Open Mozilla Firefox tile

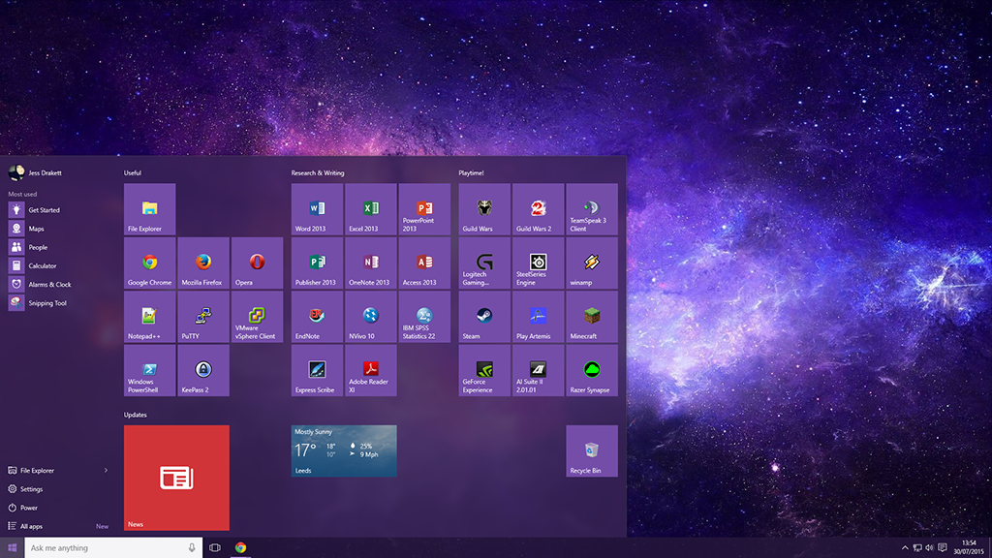[203, 263]
